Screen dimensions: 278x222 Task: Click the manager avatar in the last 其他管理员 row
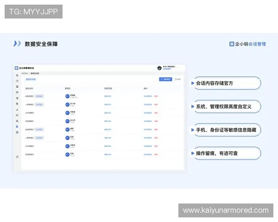point(67,154)
